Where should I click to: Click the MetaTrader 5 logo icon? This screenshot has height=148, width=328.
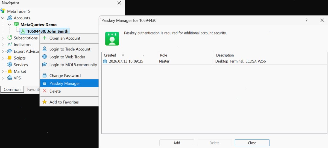3,11
